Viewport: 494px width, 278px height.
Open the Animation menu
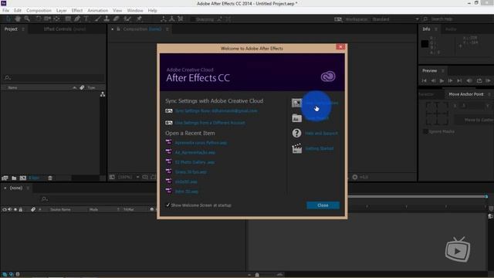[98, 10]
